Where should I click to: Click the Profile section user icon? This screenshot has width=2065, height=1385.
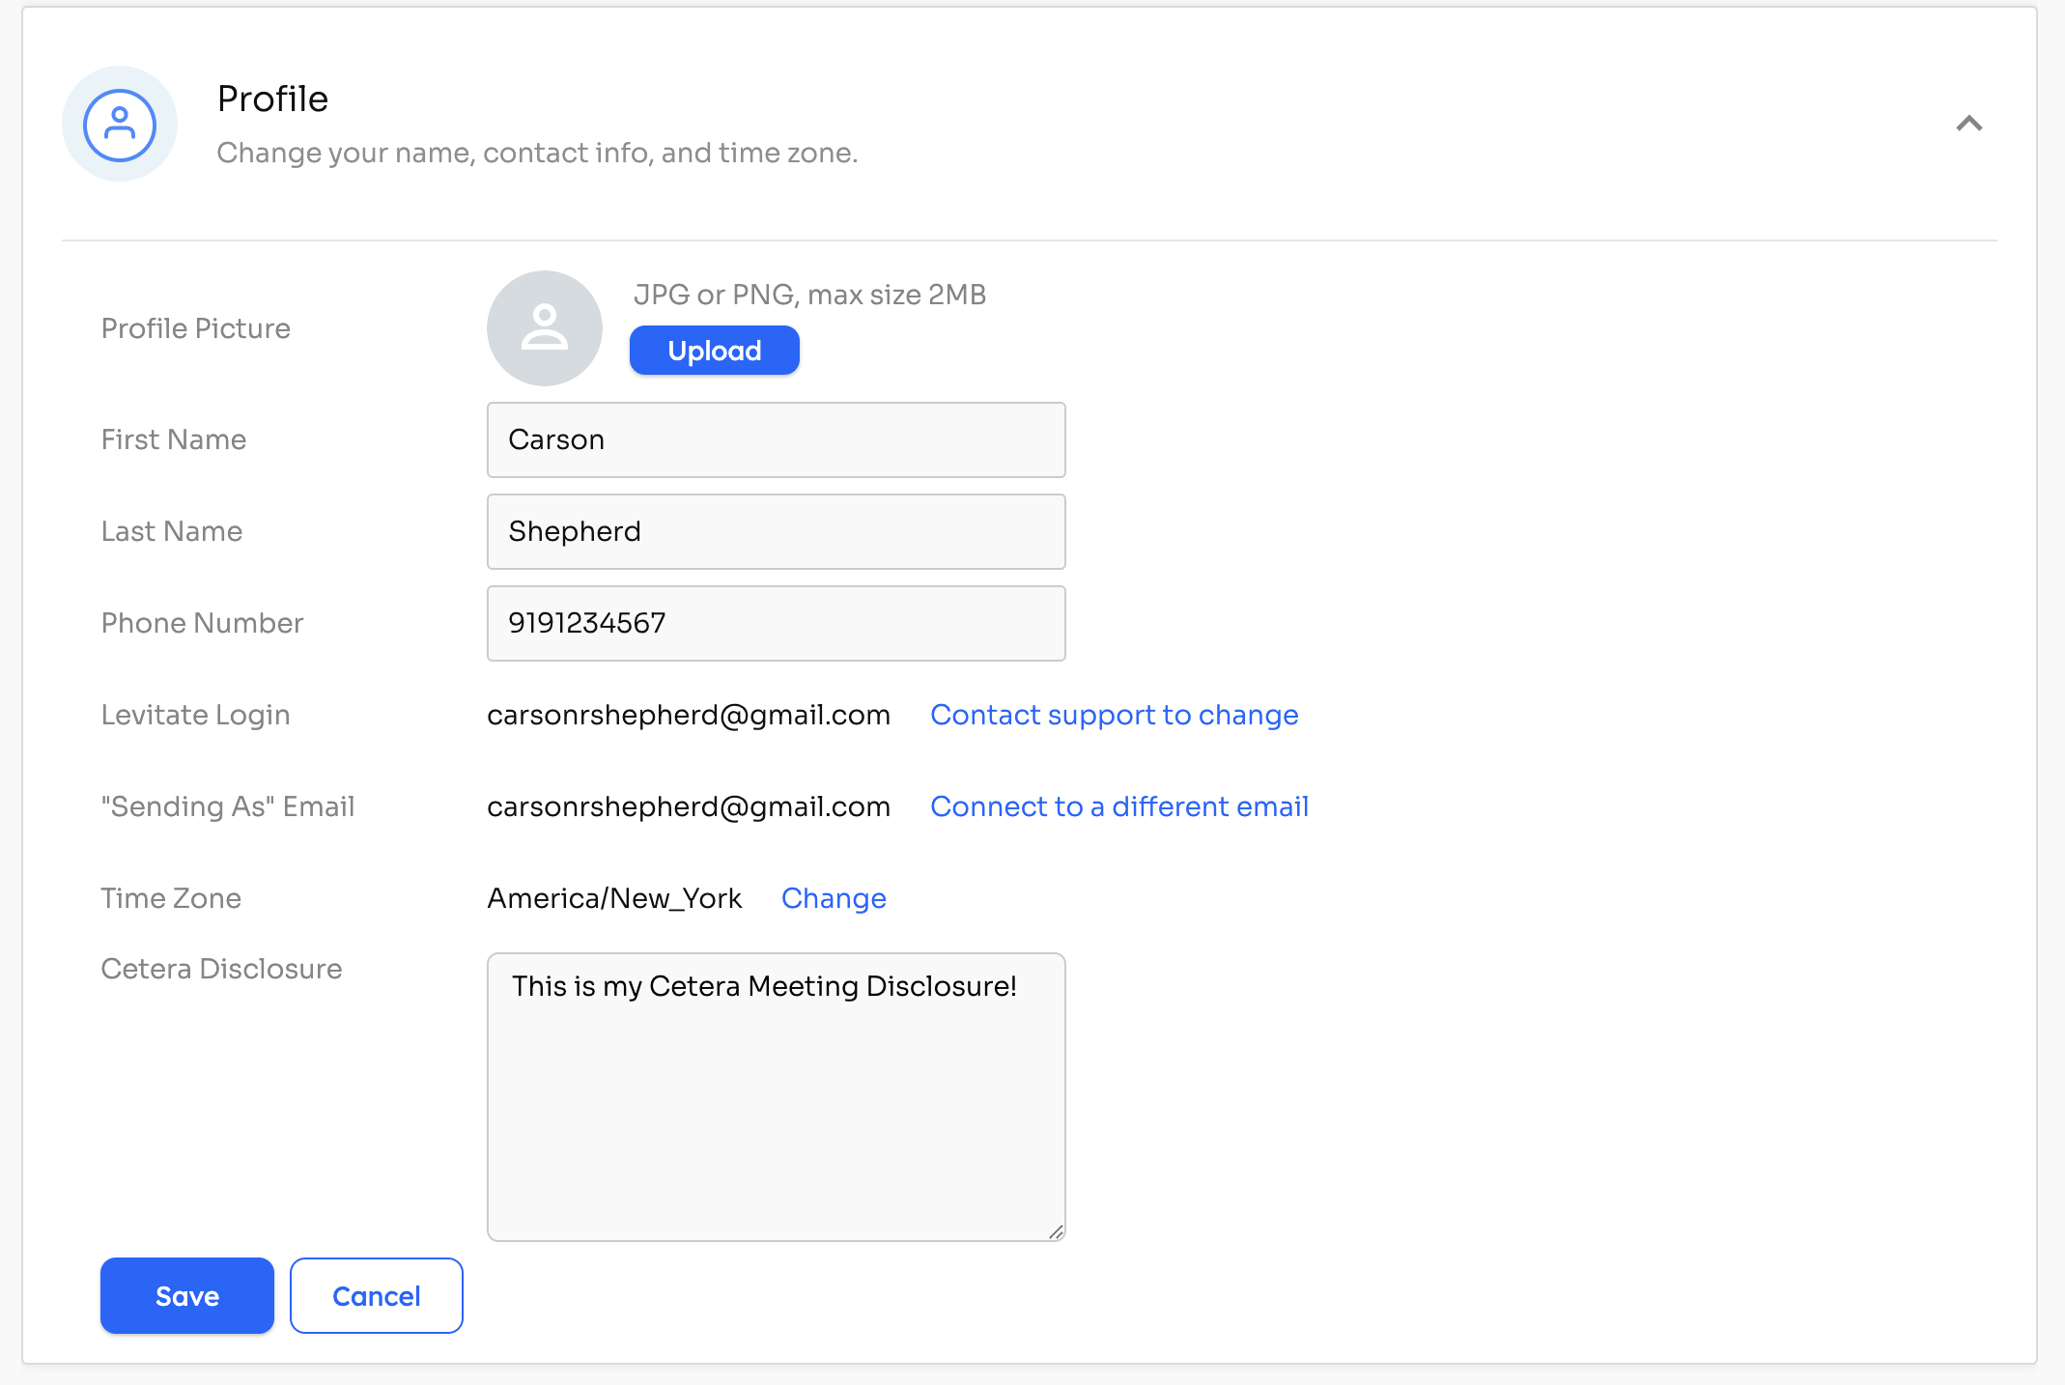[x=120, y=125]
